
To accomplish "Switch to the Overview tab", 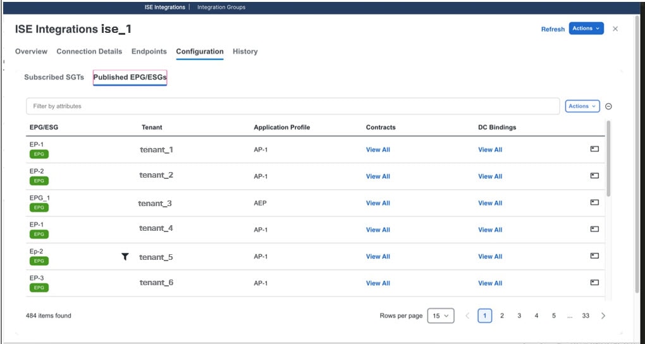I will click(31, 51).
